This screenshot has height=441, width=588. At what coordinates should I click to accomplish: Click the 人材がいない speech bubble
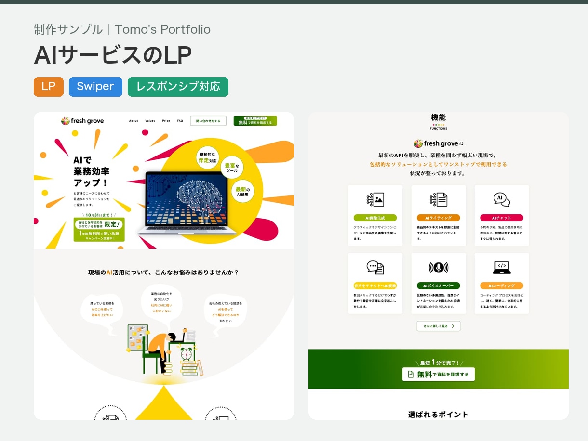point(161,305)
